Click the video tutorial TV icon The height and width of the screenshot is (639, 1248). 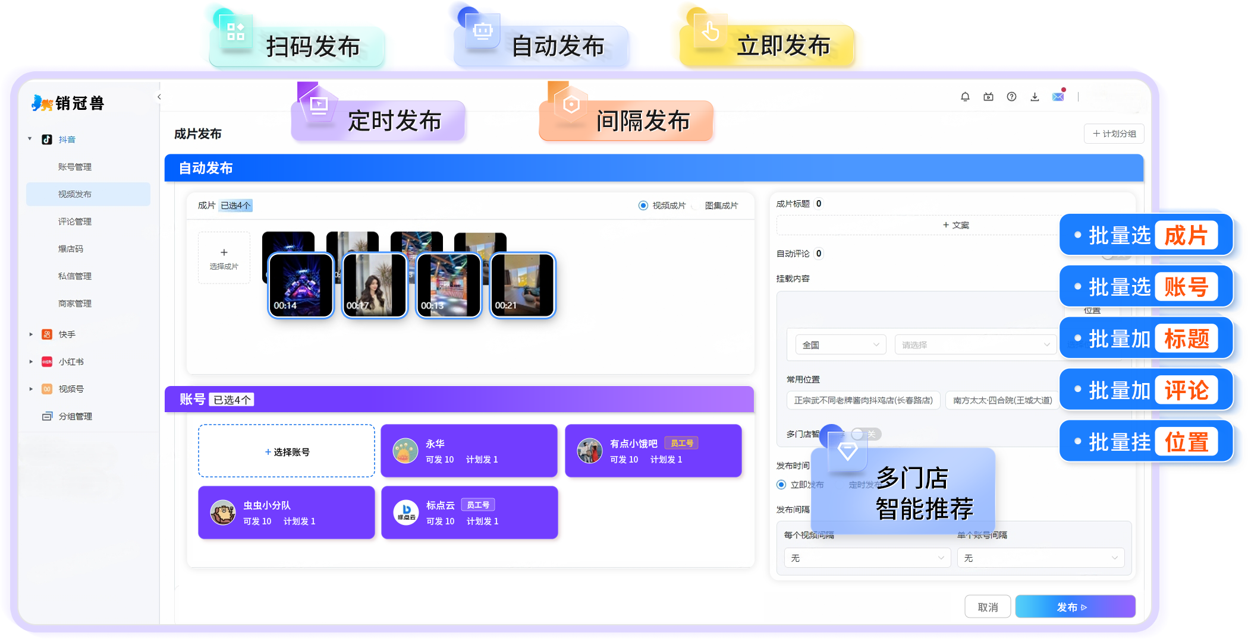pyautogui.click(x=988, y=97)
